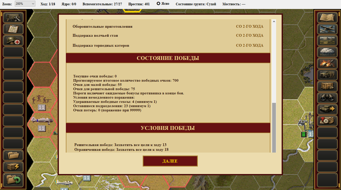Screen dimensions: 341x190
Task: Click the truck with soldiers icon
Action: [327, 75]
